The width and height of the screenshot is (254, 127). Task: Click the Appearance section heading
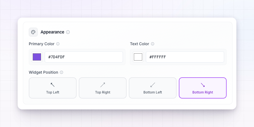click(x=52, y=32)
